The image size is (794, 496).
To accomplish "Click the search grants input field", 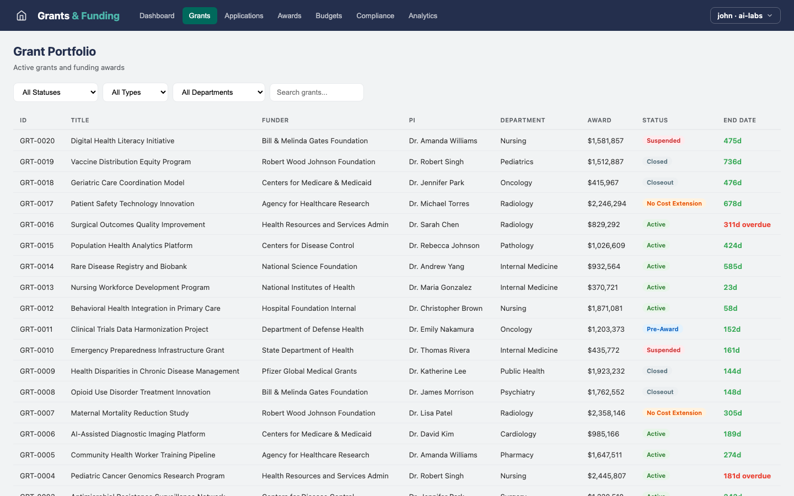I will coord(316,92).
